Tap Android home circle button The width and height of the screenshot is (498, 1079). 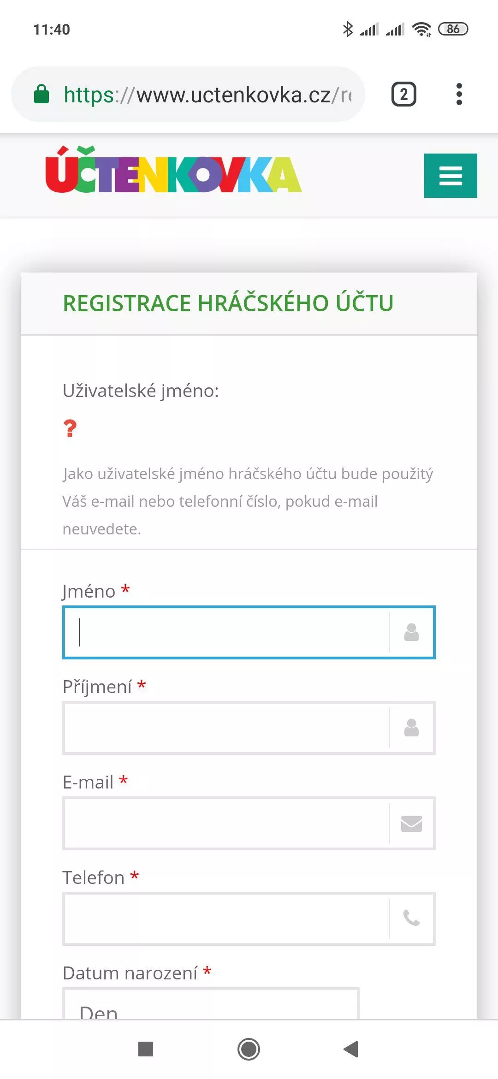[249, 1049]
